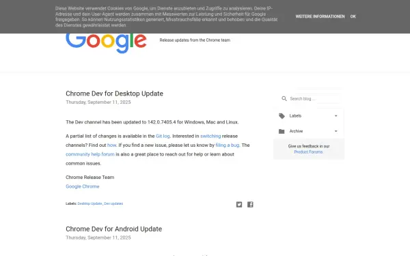The image size is (410, 256).
Task: Follow the switching release channels link
Action: pyautogui.click(x=210, y=136)
